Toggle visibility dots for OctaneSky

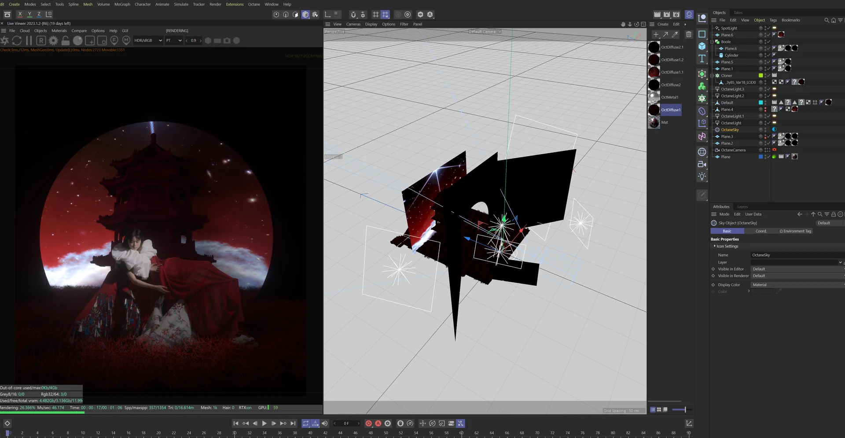pos(765,130)
